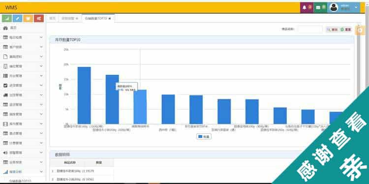Click the 首页 dashboard icon in the sidebar
This screenshot has height=184, width=369.
pos(5,28)
